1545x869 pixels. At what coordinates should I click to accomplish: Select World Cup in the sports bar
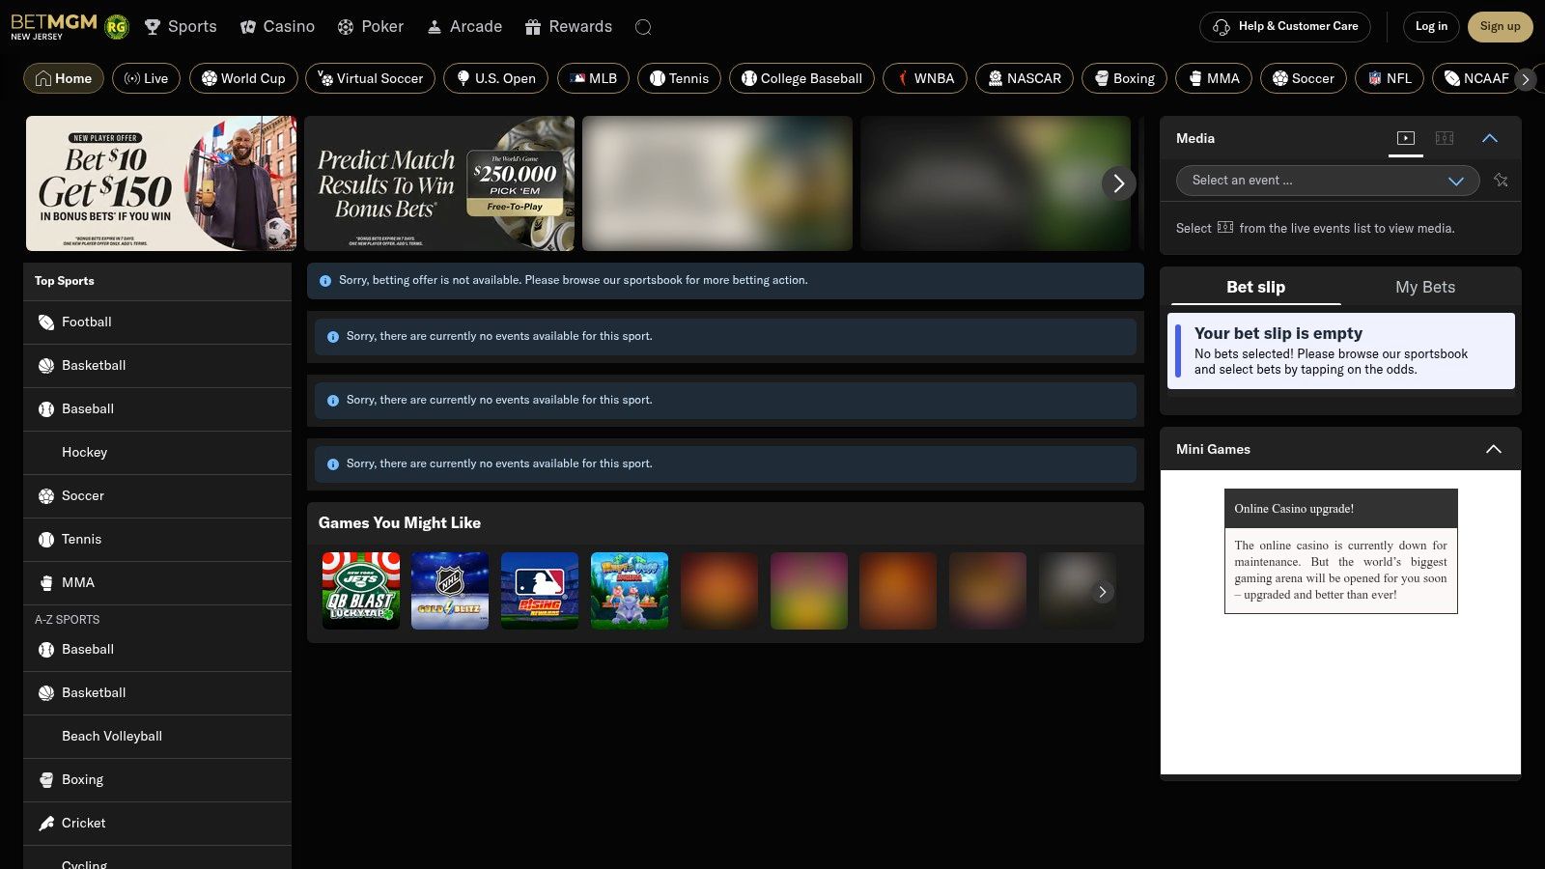[243, 78]
